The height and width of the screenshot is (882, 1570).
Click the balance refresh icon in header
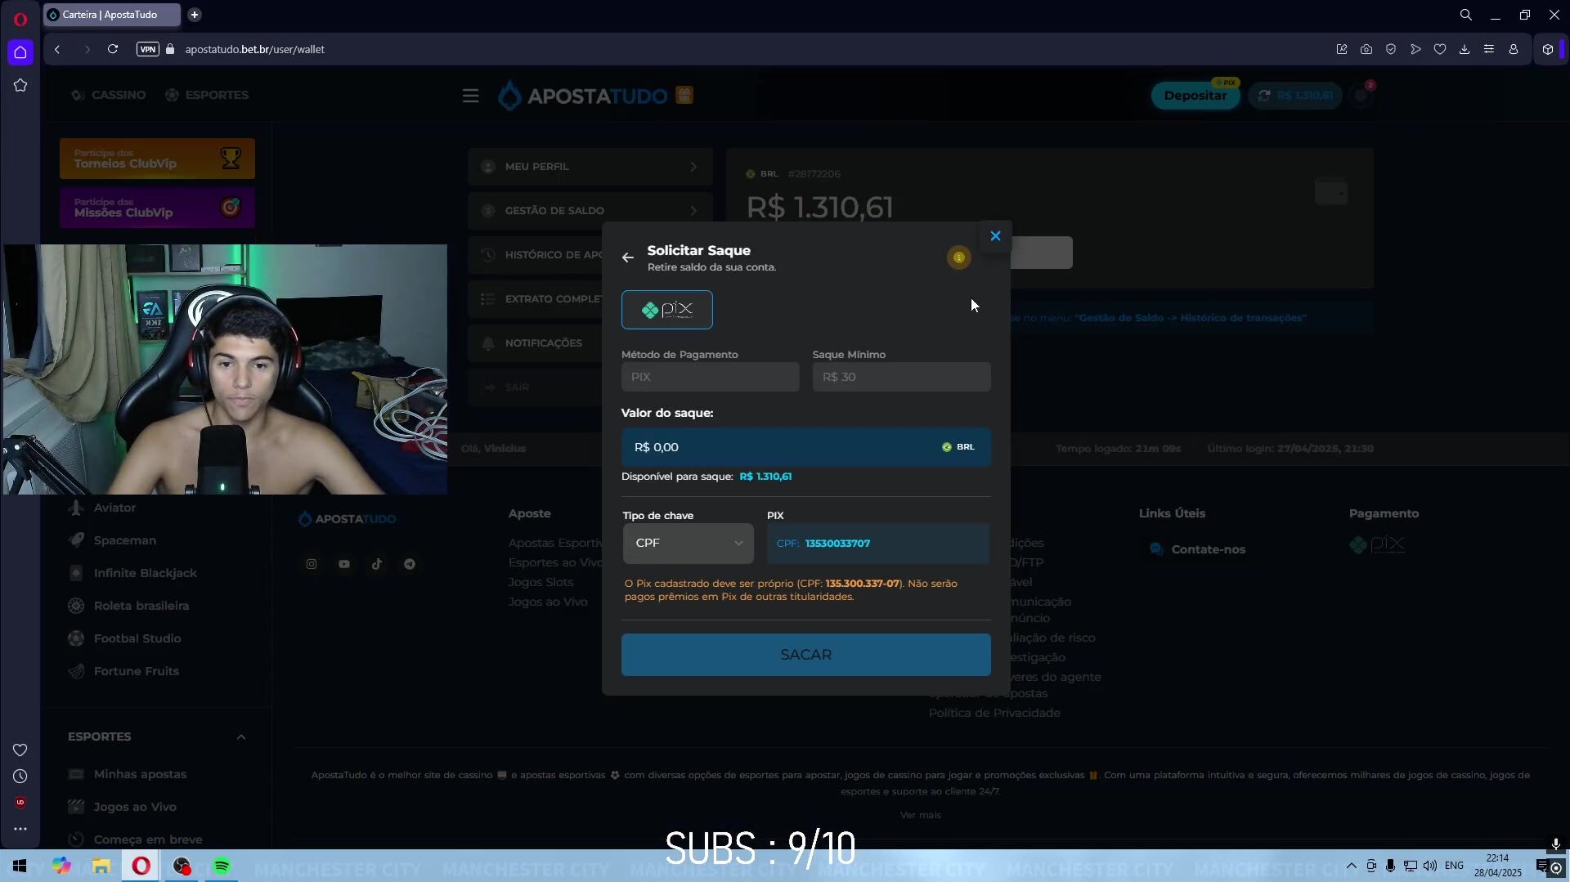pos(1263,96)
